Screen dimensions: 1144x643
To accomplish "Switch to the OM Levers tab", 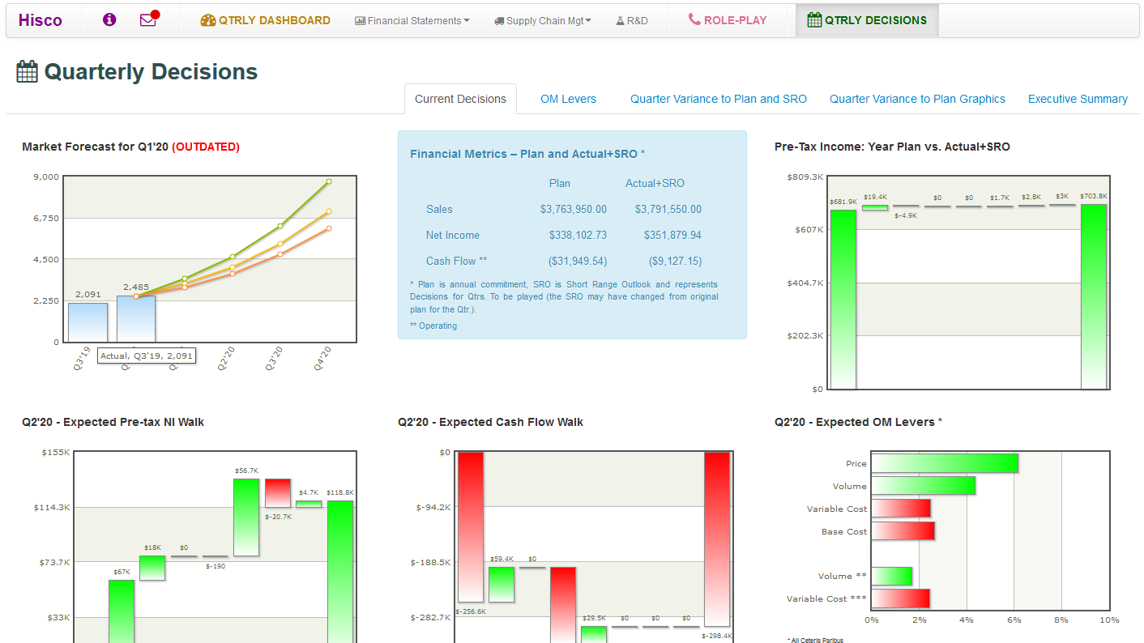I will click(568, 99).
